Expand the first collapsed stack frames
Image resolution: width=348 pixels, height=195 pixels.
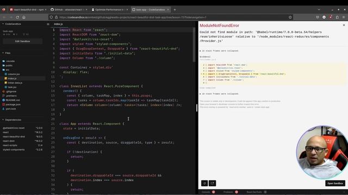point(219,51)
